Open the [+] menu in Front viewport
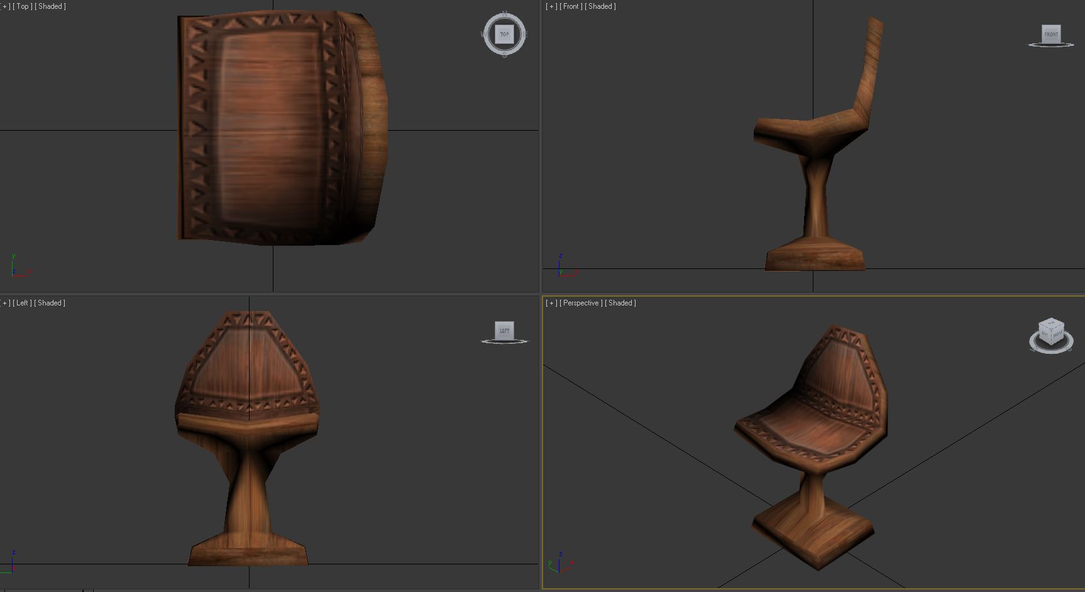 pos(551,6)
